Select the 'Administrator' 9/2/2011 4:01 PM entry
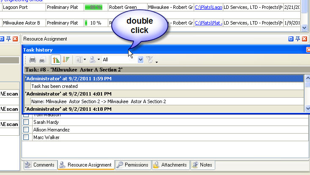 (69, 94)
